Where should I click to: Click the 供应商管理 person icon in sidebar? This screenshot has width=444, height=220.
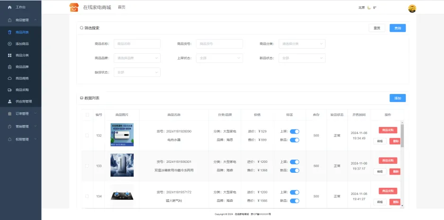point(9,102)
